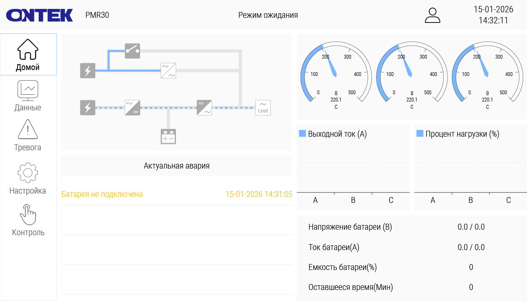Click the lower mains power input icon
Viewport: 527px width, 301px height.
pos(88,108)
